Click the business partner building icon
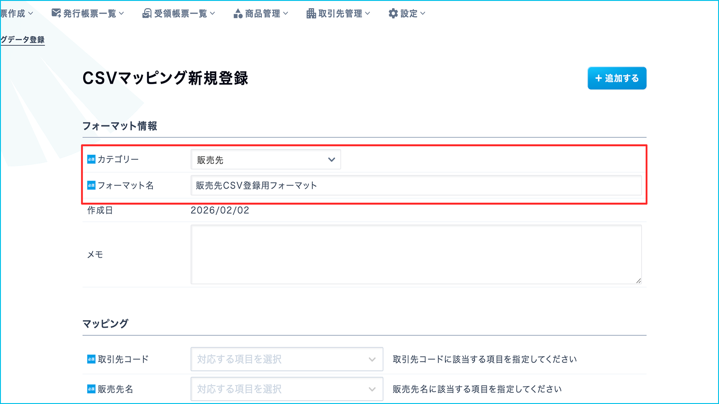Viewport: 719px width, 404px height. tap(311, 13)
